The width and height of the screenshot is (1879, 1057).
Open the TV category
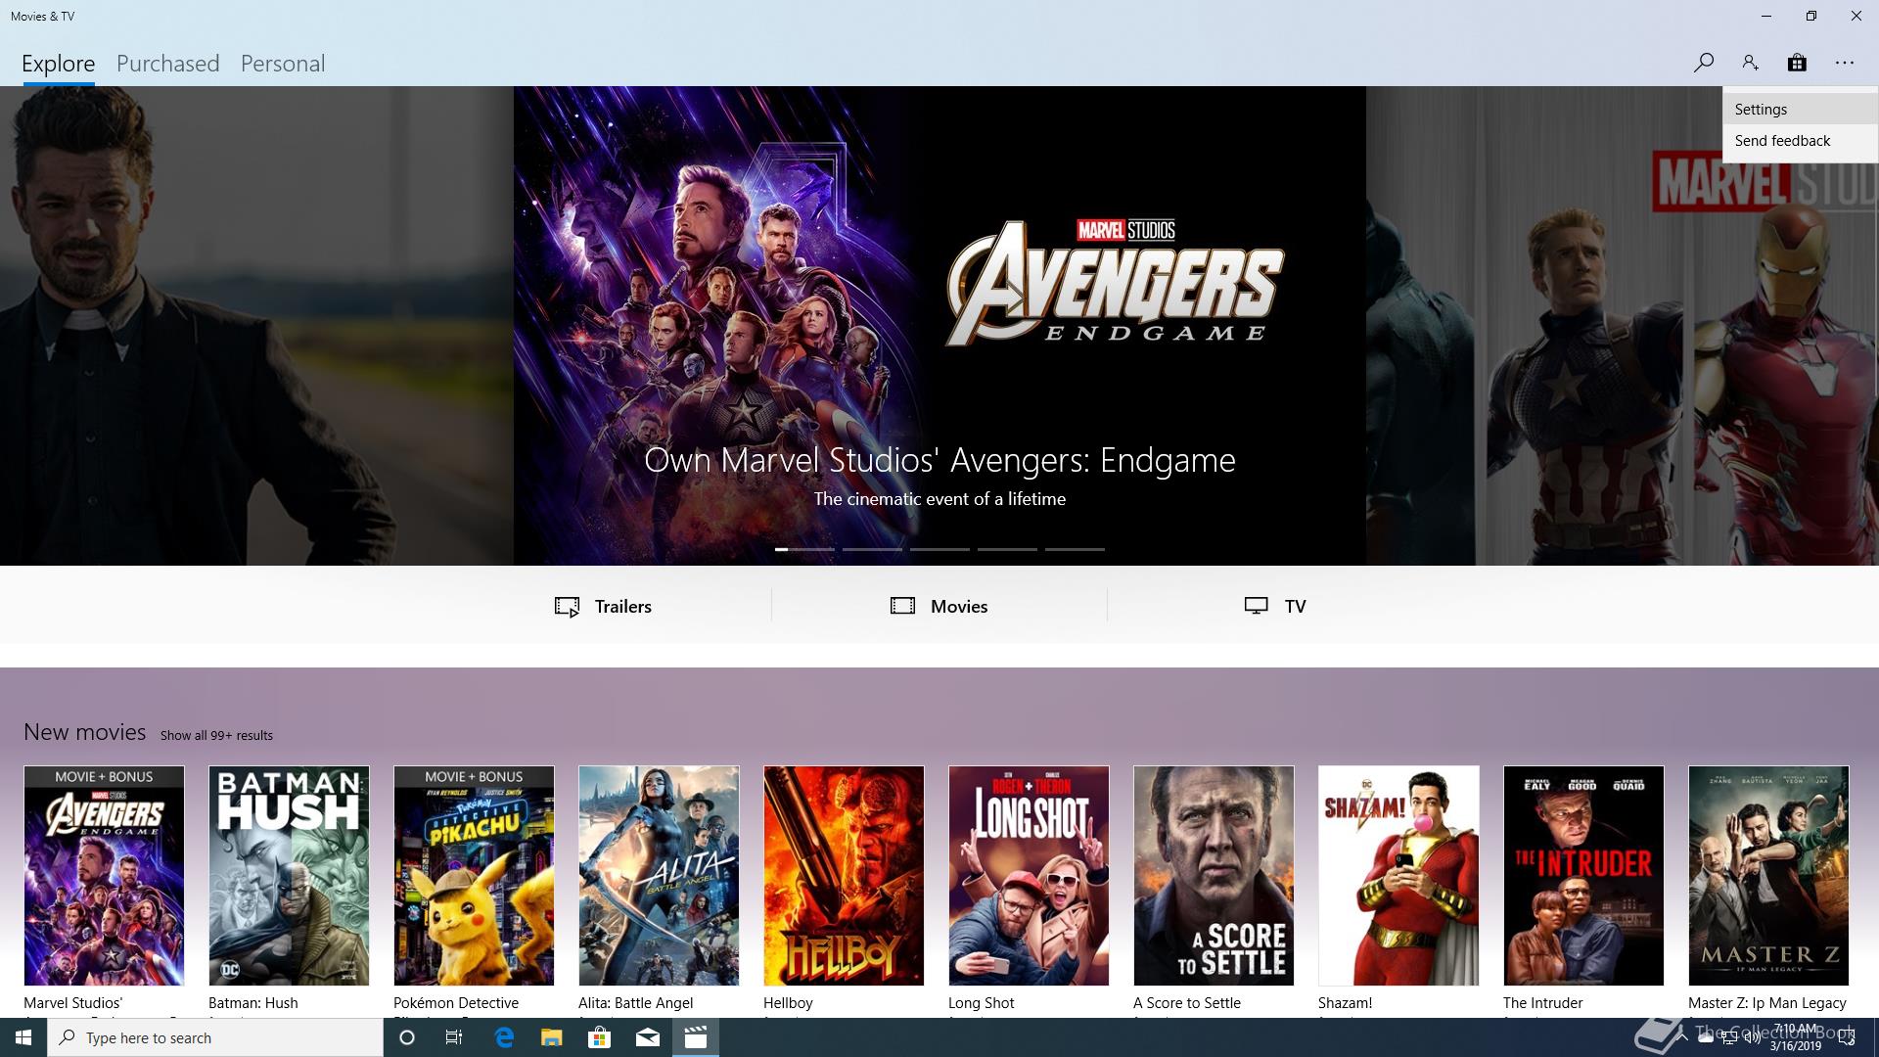1275,606
